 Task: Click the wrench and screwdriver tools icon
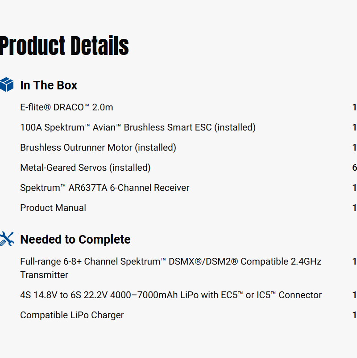tap(7, 239)
